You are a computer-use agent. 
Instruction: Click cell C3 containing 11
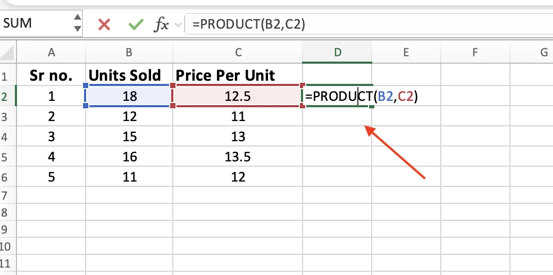(x=238, y=116)
